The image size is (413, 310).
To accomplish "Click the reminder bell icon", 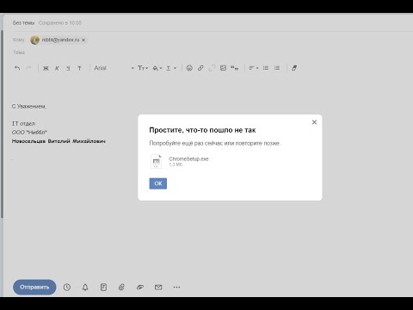I will [x=85, y=287].
